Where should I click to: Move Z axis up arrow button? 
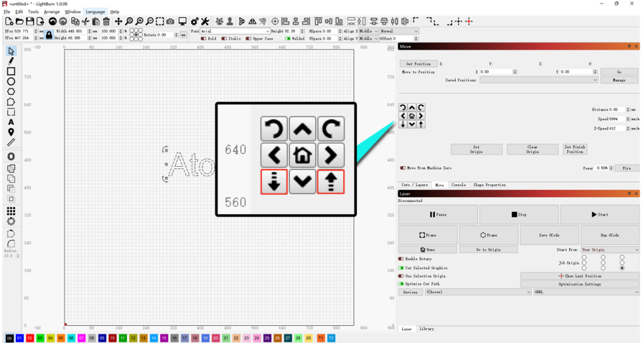pos(421,124)
